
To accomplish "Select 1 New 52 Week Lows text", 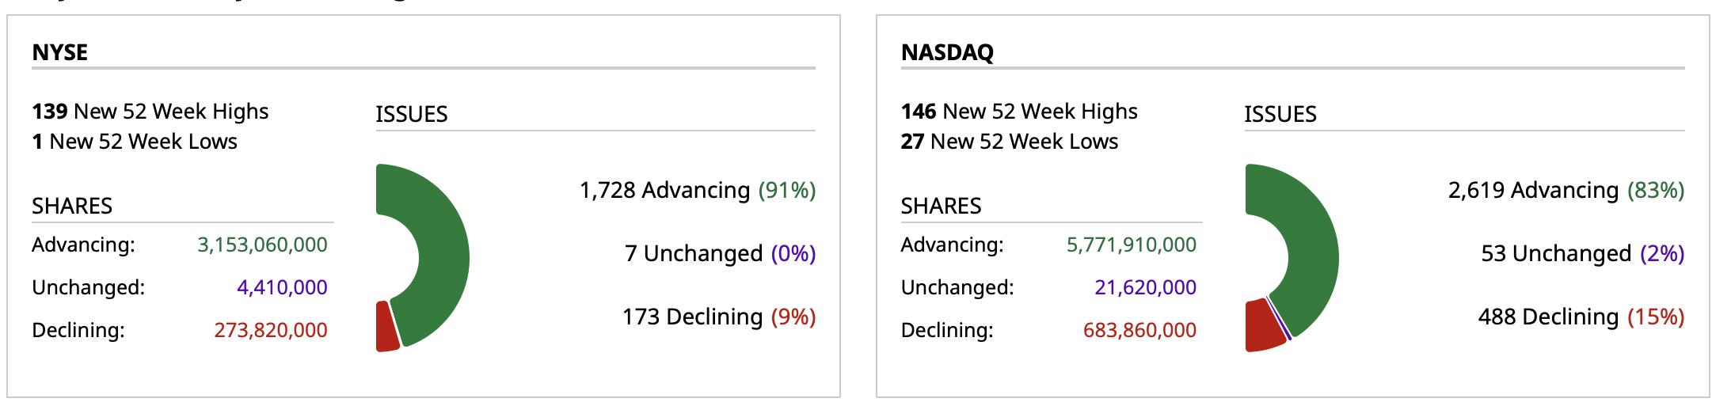I will click(x=135, y=142).
